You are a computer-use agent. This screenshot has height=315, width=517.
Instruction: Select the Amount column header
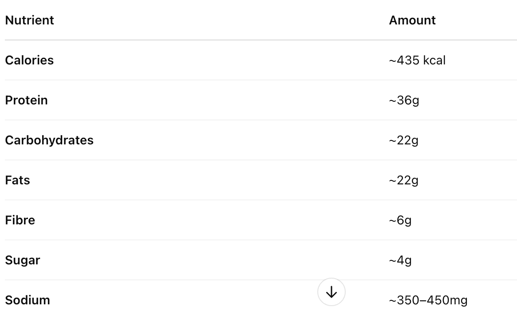(412, 20)
